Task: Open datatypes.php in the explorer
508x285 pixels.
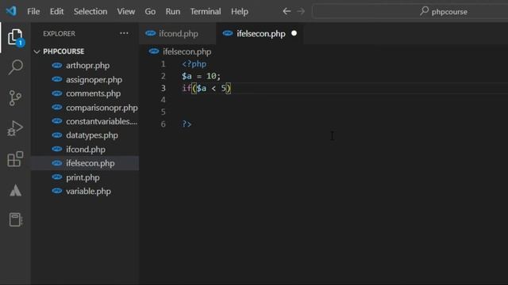Action: click(85, 135)
